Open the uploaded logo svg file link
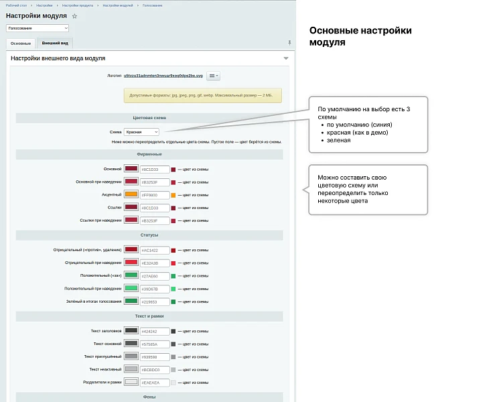This screenshot has width=491, height=402. point(163,76)
